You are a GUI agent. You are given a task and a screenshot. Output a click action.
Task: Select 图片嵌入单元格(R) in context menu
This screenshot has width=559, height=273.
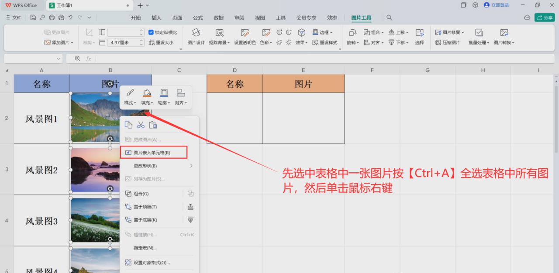click(x=153, y=153)
